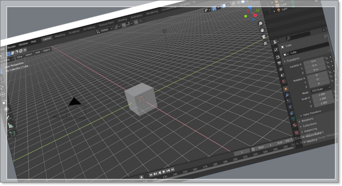Select the Measure tool in toolbar

[10, 126]
